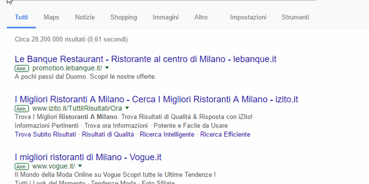
Task: Open the Vogue.it ristoranti di Milano result
Action: pyautogui.click(x=88, y=157)
